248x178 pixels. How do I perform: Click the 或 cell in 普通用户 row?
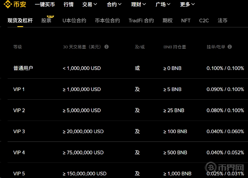137,68
